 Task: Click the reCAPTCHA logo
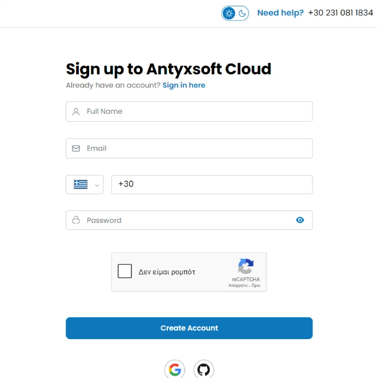coord(246,266)
